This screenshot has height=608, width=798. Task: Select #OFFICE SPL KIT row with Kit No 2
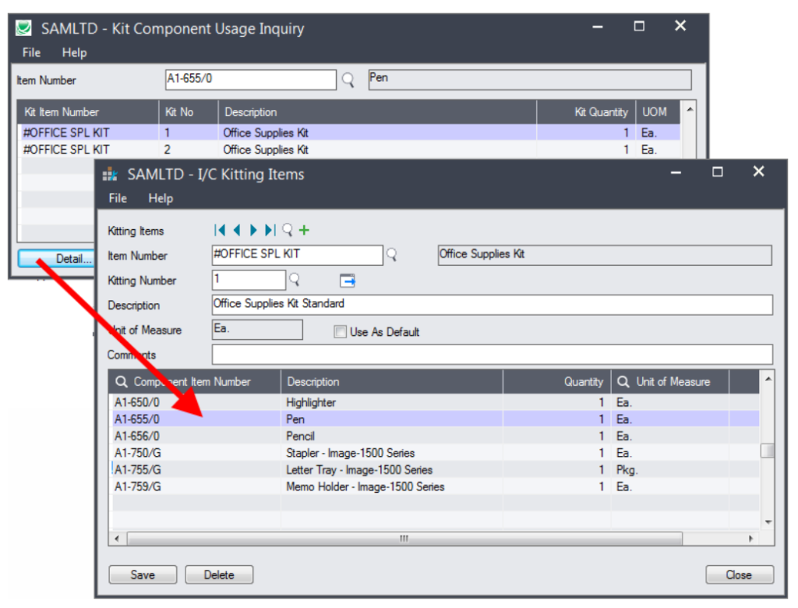pos(349,150)
